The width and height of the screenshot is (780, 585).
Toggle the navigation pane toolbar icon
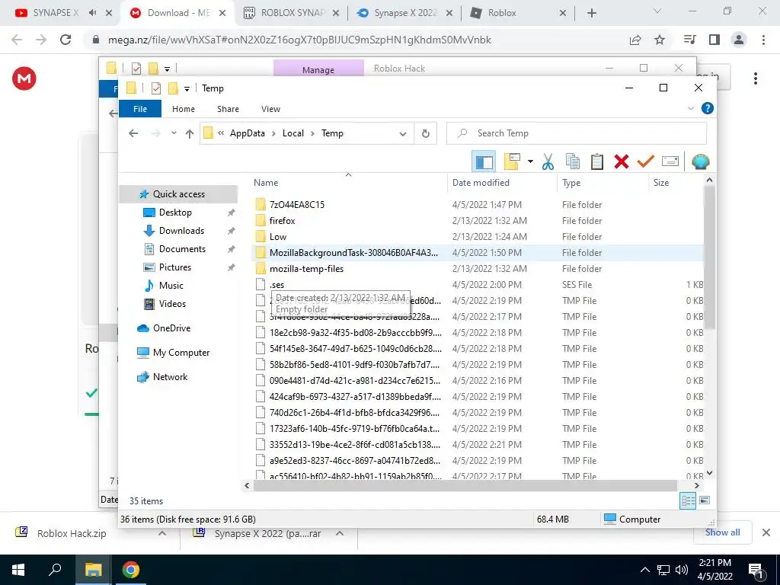[484, 161]
